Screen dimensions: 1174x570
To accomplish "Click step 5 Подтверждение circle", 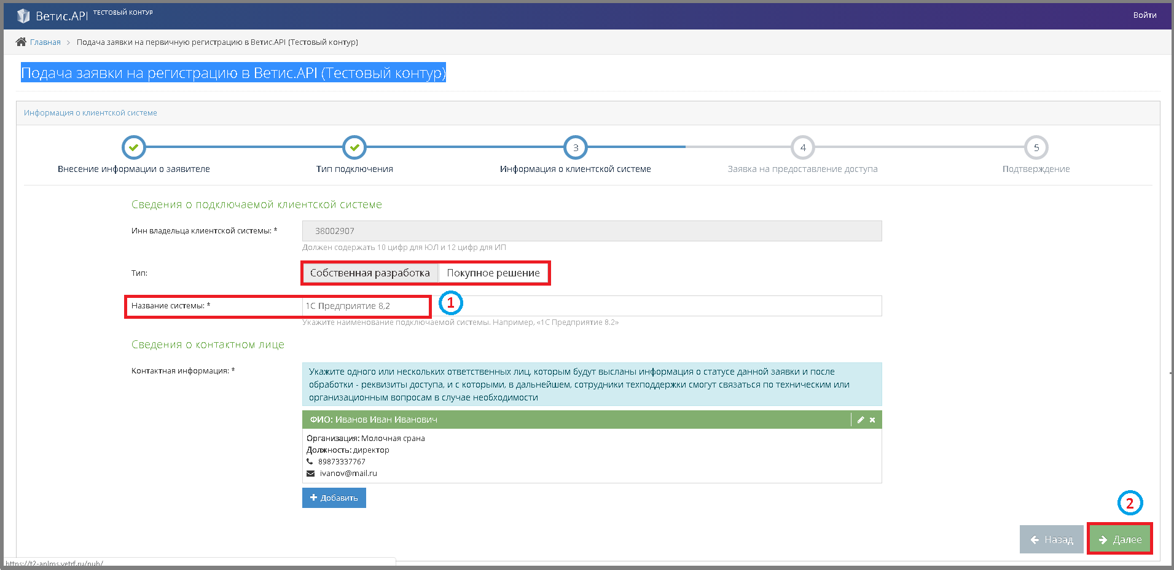I will click(1036, 147).
